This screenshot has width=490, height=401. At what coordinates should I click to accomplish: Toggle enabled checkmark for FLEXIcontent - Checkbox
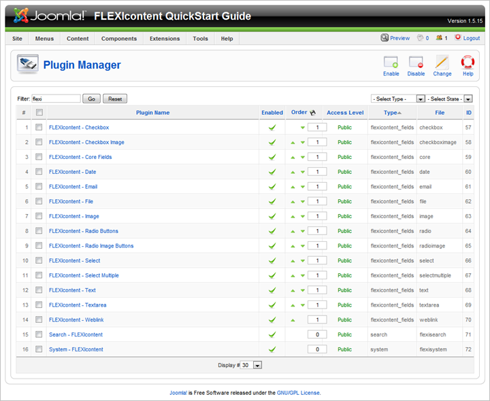(272, 127)
